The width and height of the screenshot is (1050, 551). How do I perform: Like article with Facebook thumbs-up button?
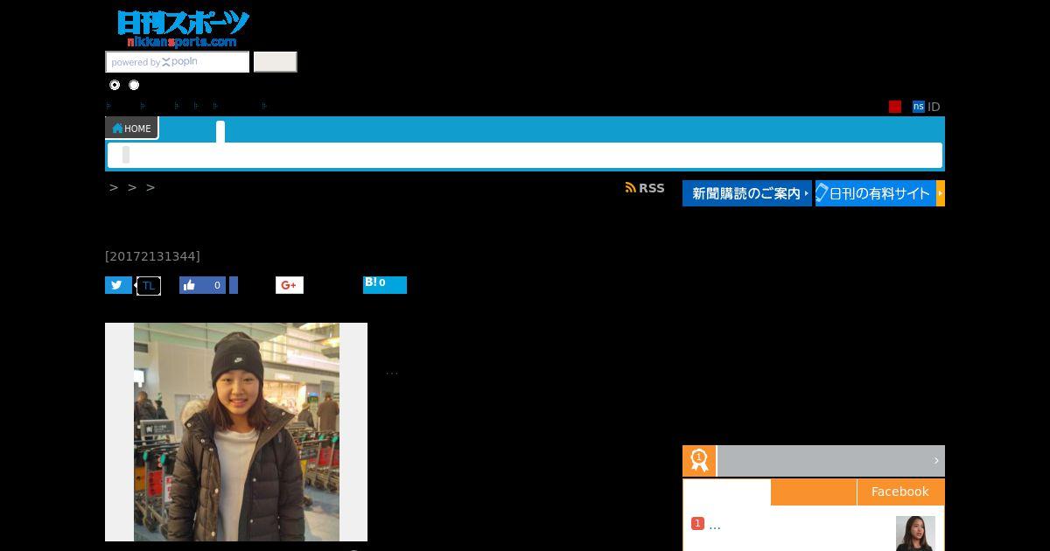pos(202,285)
